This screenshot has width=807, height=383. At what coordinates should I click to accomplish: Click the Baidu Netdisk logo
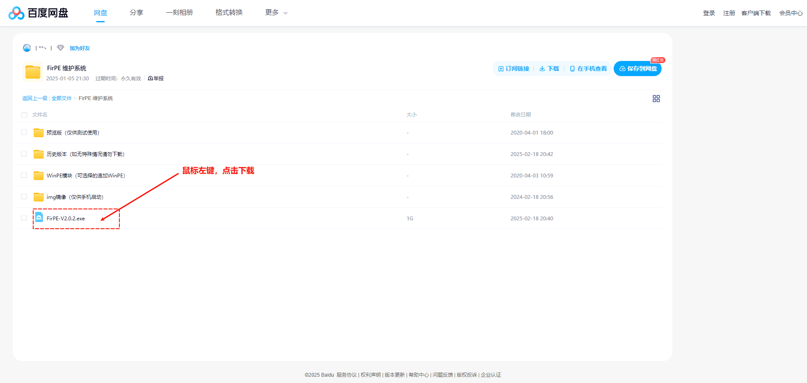pyautogui.click(x=38, y=13)
